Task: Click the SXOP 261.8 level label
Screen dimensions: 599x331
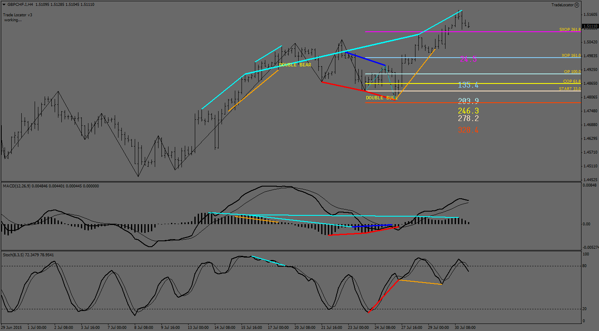Action: (x=569, y=30)
